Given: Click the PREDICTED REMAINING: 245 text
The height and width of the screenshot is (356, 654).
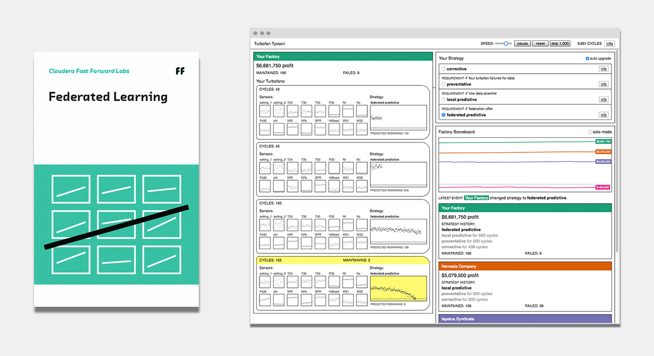Looking at the screenshot, I should [x=389, y=190].
